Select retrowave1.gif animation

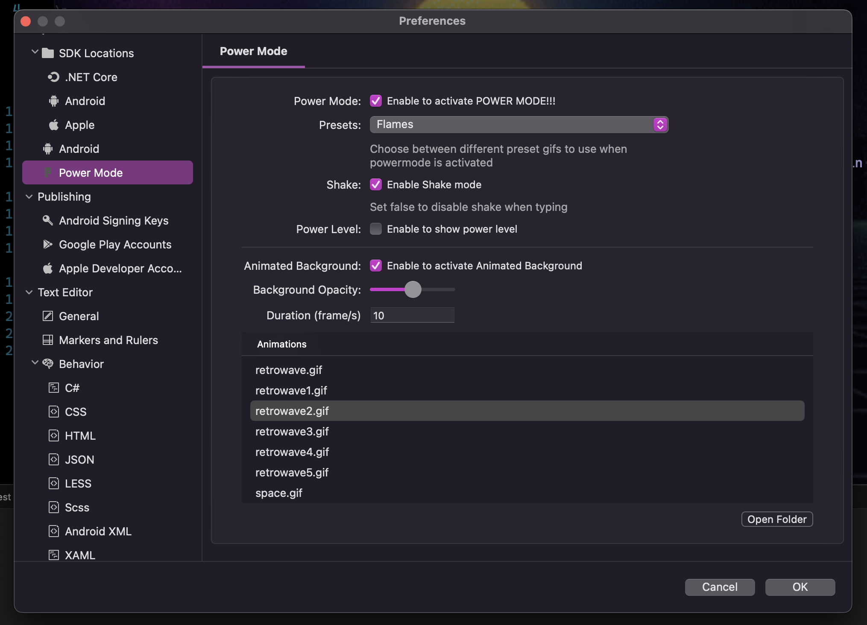click(x=527, y=391)
